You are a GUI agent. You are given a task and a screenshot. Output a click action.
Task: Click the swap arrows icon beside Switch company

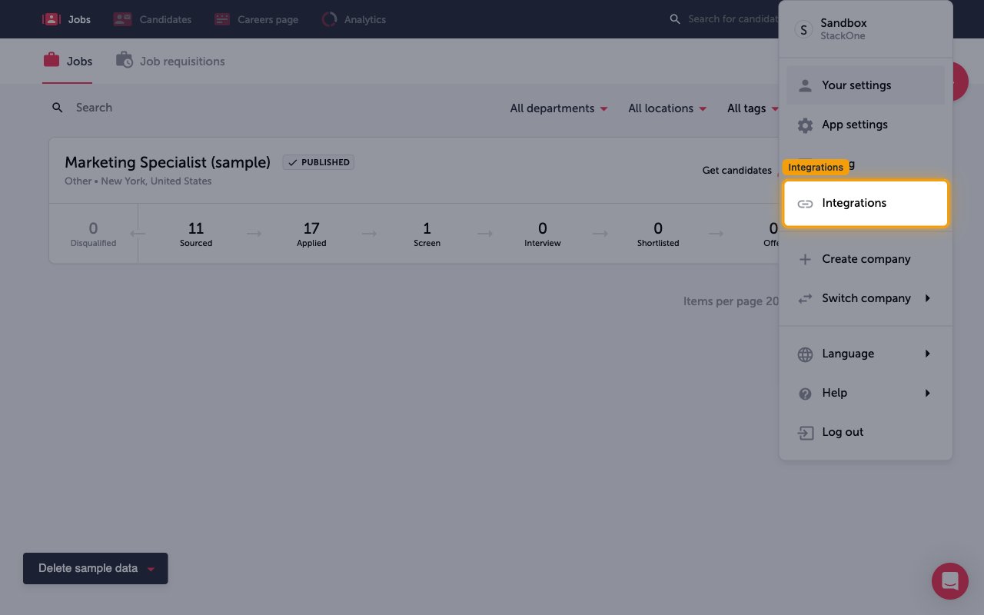click(x=805, y=299)
